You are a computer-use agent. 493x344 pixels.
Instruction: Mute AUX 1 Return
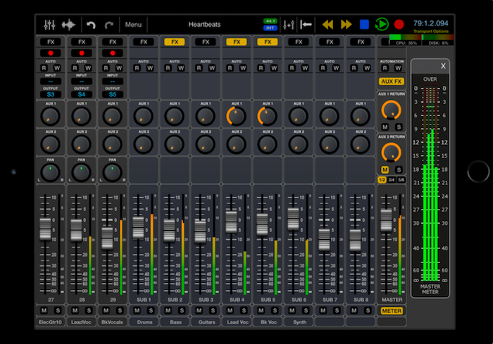pyautogui.click(x=385, y=127)
